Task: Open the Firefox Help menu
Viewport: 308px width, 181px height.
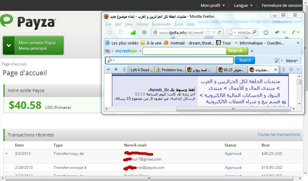Action: pos(191,24)
